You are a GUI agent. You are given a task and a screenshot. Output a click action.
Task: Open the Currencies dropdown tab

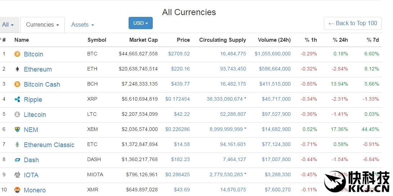pos(43,25)
